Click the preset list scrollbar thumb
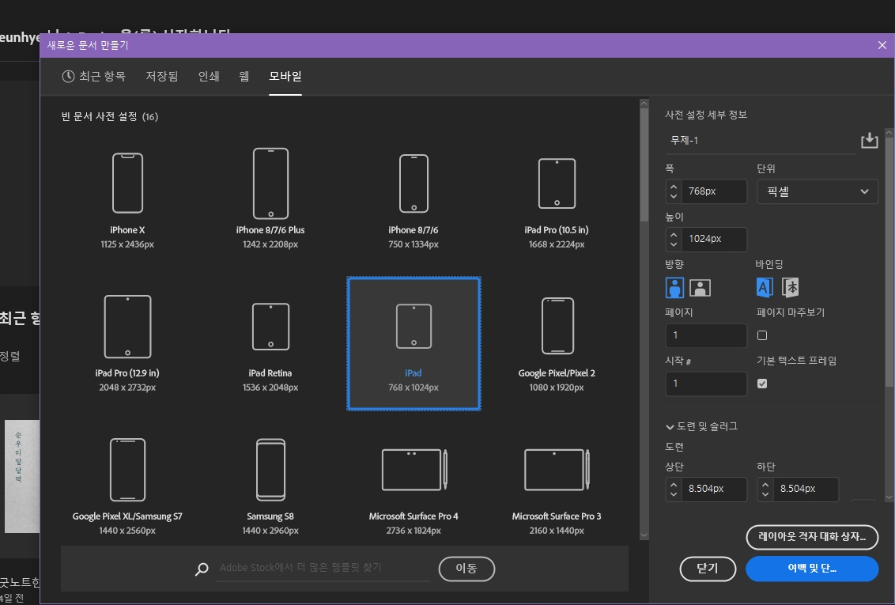Screen dimensions: 895x605 coord(644,164)
